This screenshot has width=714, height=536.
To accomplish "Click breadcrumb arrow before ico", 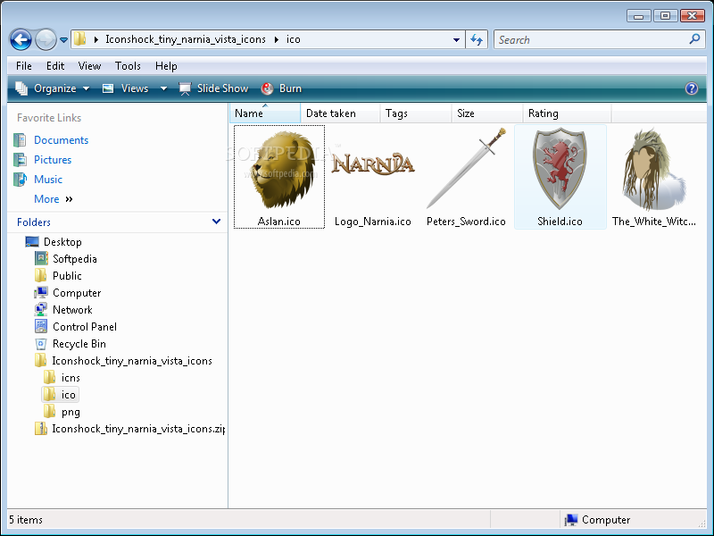I will point(276,39).
